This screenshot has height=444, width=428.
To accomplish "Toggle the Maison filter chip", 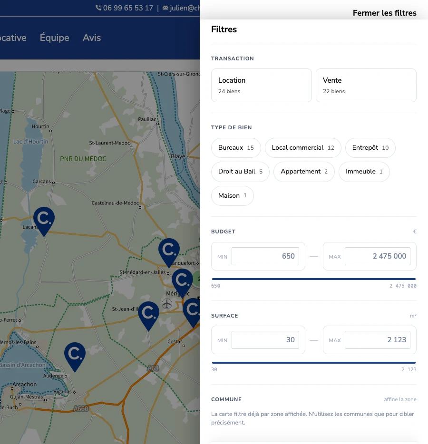I will pyautogui.click(x=232, y=196).
